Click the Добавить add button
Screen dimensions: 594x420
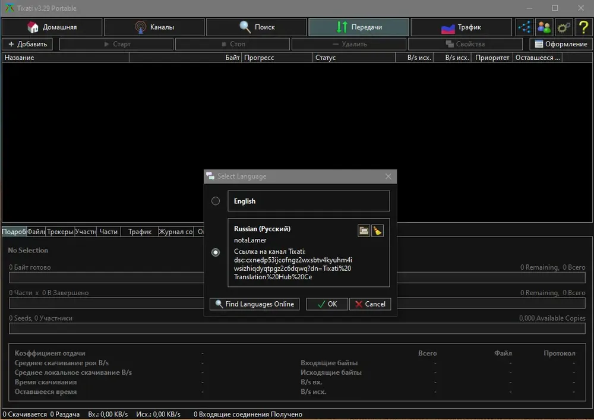point(27,44)
